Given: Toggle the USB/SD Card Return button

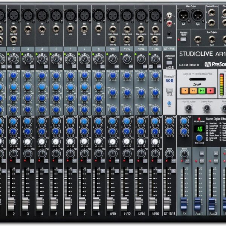Looking at the screenshot, I should [169, 63].
